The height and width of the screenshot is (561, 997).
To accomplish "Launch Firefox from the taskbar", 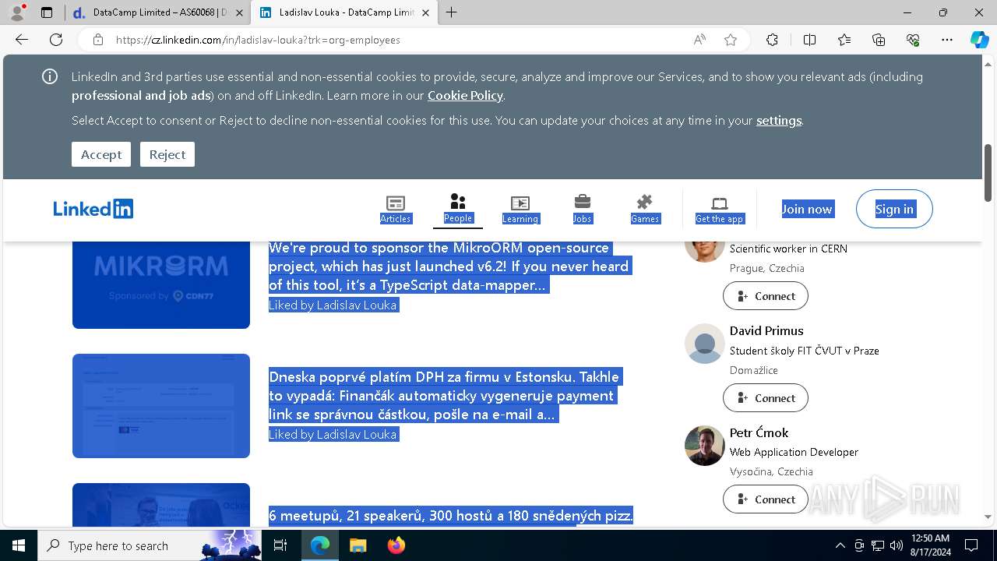I will pyautogui.click(x=396, y=545).
